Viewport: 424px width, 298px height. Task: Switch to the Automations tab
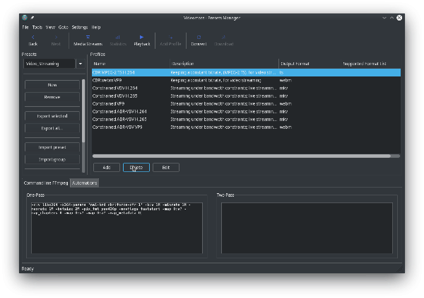click(x=84, y=183)
